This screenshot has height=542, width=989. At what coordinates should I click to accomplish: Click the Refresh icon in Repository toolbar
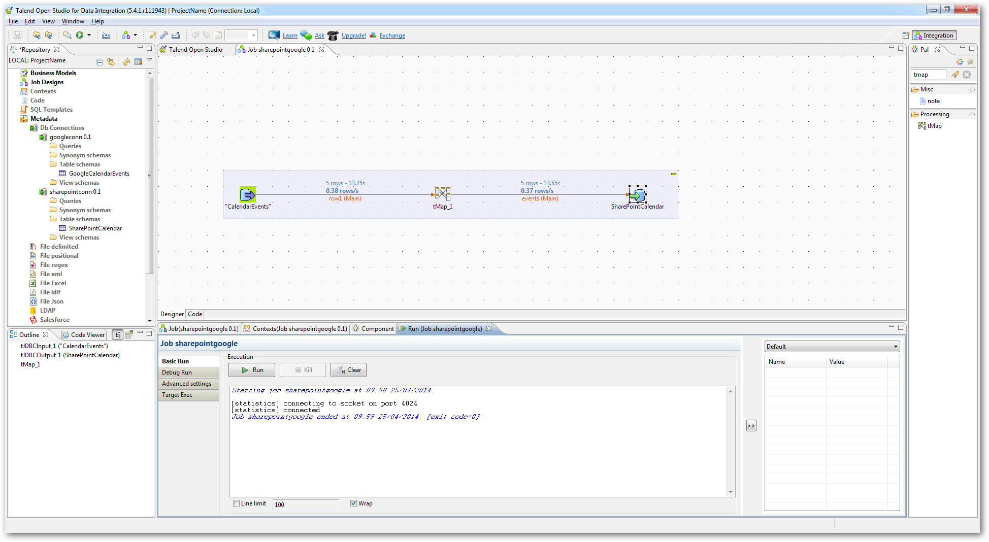126,62
